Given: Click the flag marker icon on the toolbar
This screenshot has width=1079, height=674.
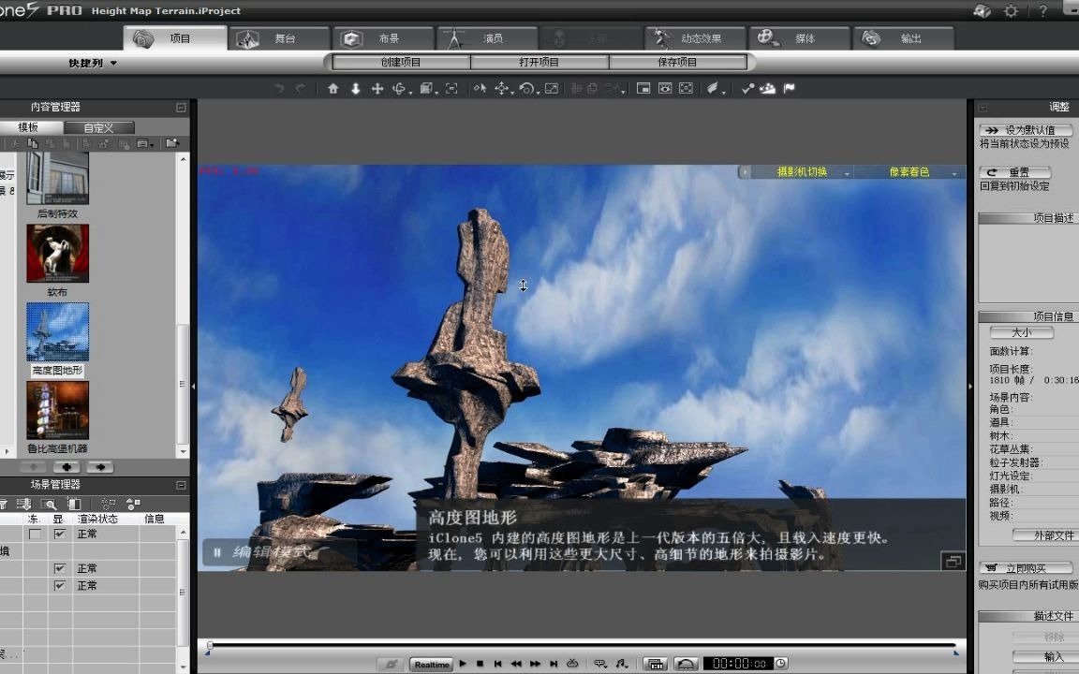Looking at the screenshot, I should click(787, 88).
